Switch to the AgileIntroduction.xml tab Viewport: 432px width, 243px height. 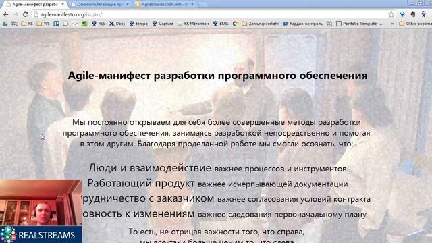(x=165, y=5)
